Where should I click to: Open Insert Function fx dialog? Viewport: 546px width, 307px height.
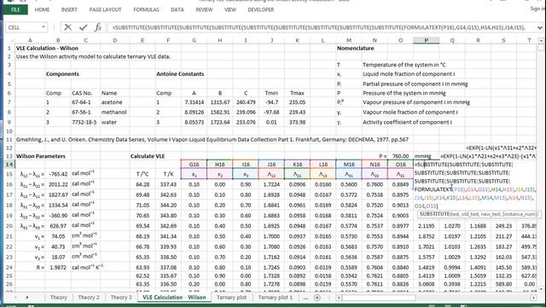coord(98,27)
